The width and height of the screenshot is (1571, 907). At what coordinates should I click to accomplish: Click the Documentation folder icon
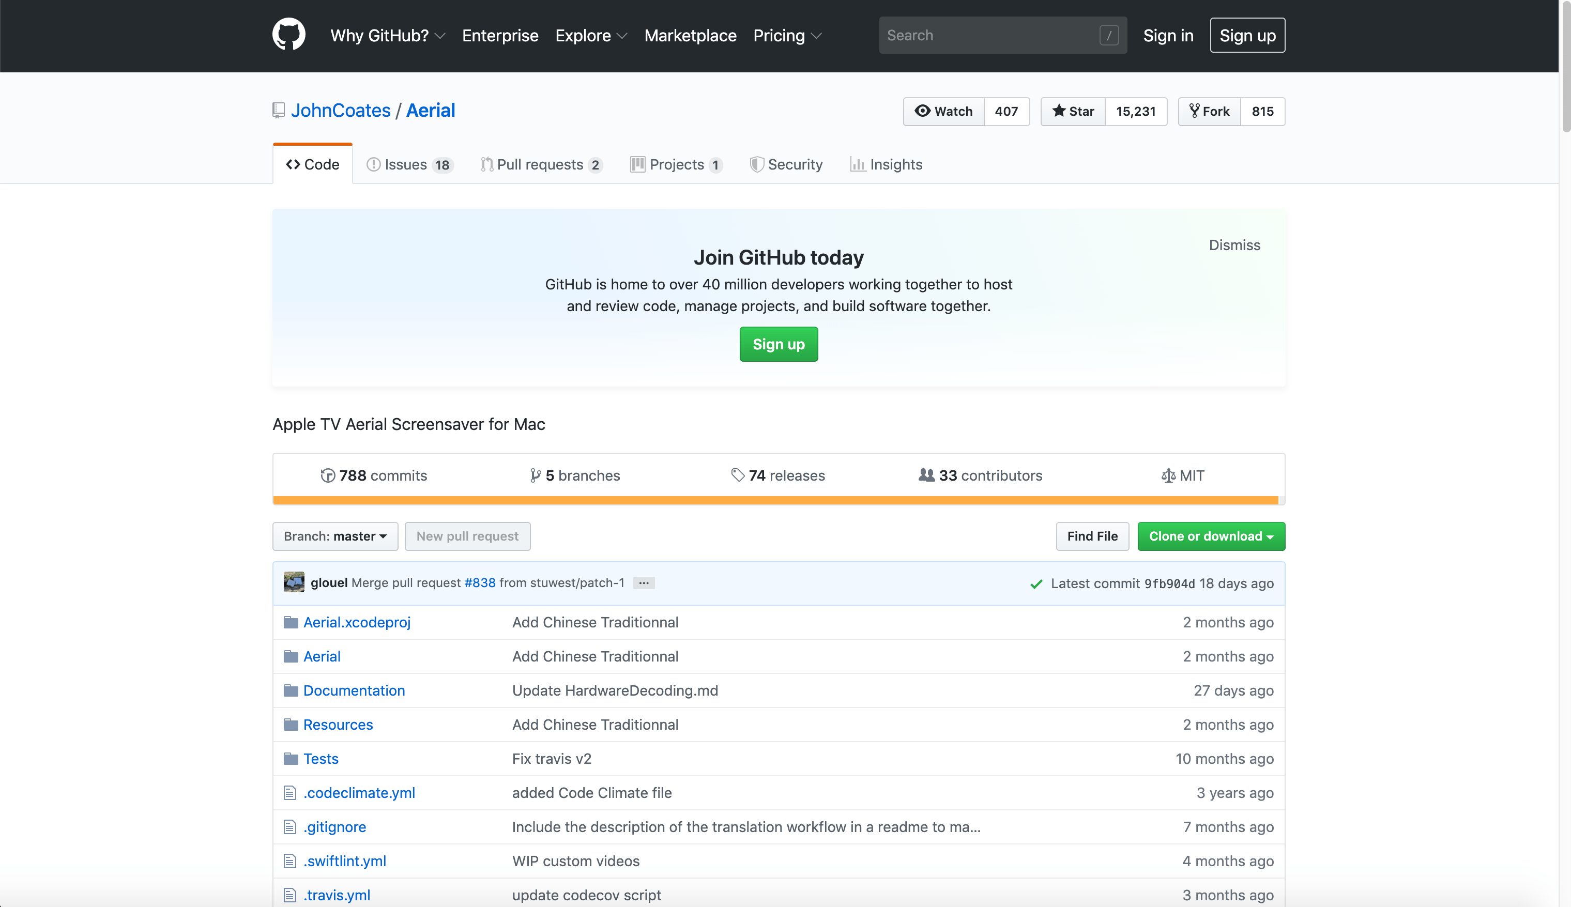(291, 690)
